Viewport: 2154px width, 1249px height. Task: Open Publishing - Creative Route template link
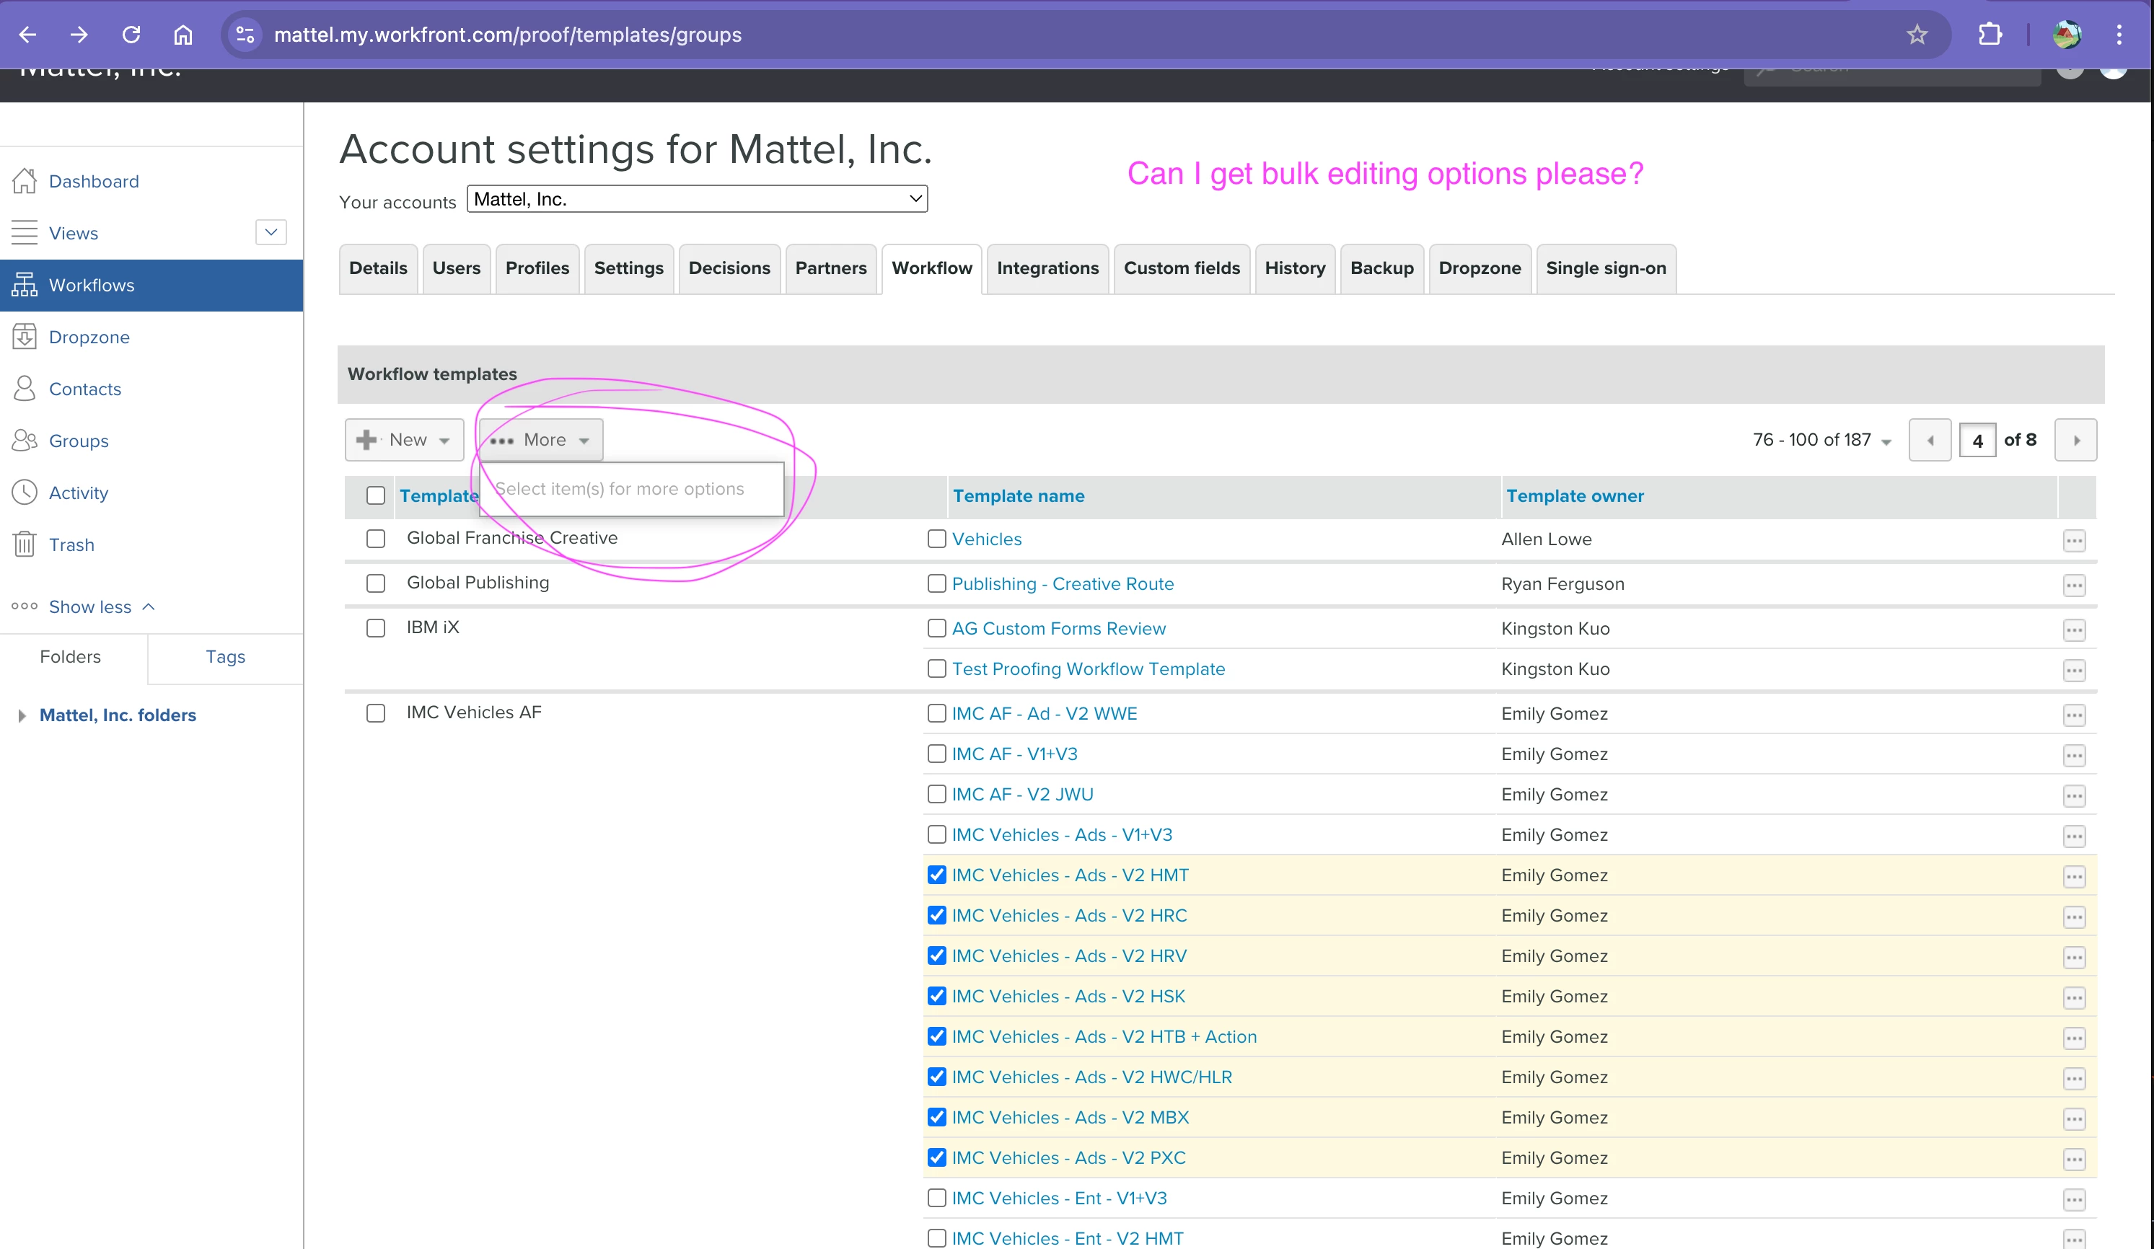[x=1063, y=583]
